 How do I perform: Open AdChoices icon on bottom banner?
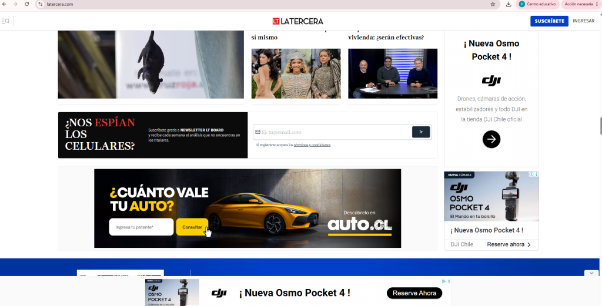(444, 281)
